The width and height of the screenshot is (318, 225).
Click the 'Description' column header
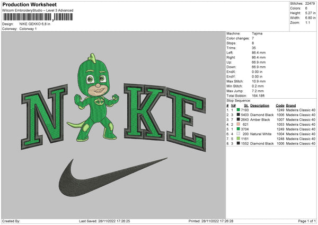click(x=260, y=106)
